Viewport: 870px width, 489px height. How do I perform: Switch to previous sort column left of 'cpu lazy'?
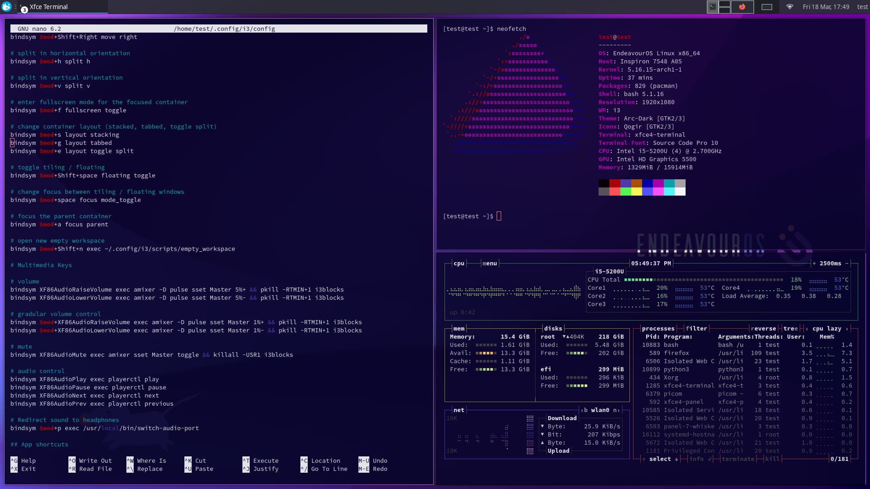tap(807, 329)
